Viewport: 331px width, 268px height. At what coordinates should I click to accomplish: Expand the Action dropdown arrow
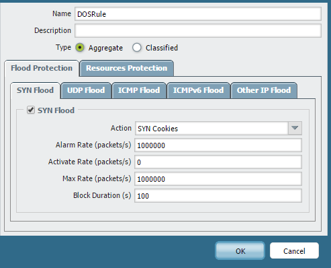295,128
